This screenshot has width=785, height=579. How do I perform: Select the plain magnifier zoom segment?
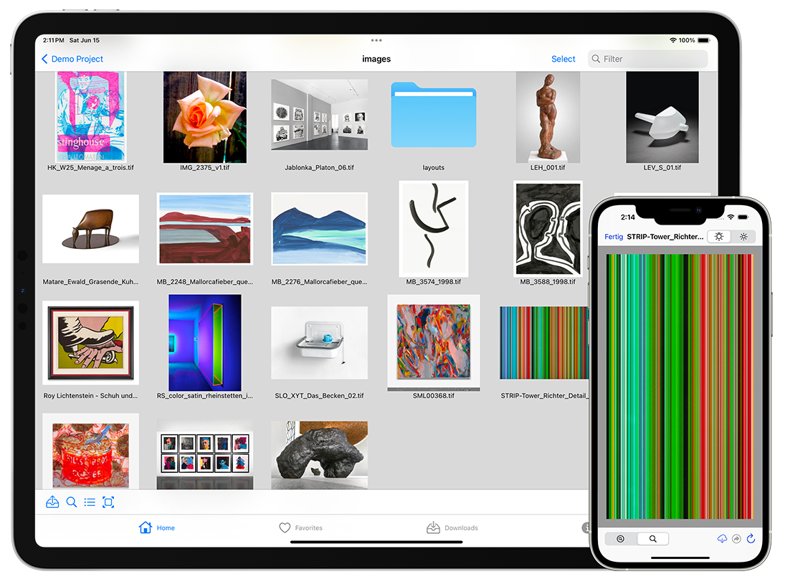tap(652, 539)
